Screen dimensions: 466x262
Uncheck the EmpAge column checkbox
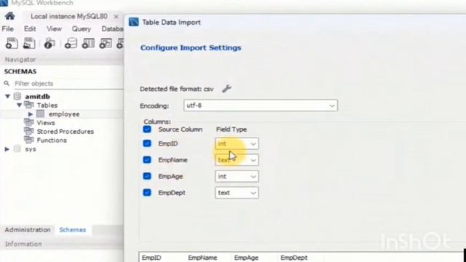(147, 176)
